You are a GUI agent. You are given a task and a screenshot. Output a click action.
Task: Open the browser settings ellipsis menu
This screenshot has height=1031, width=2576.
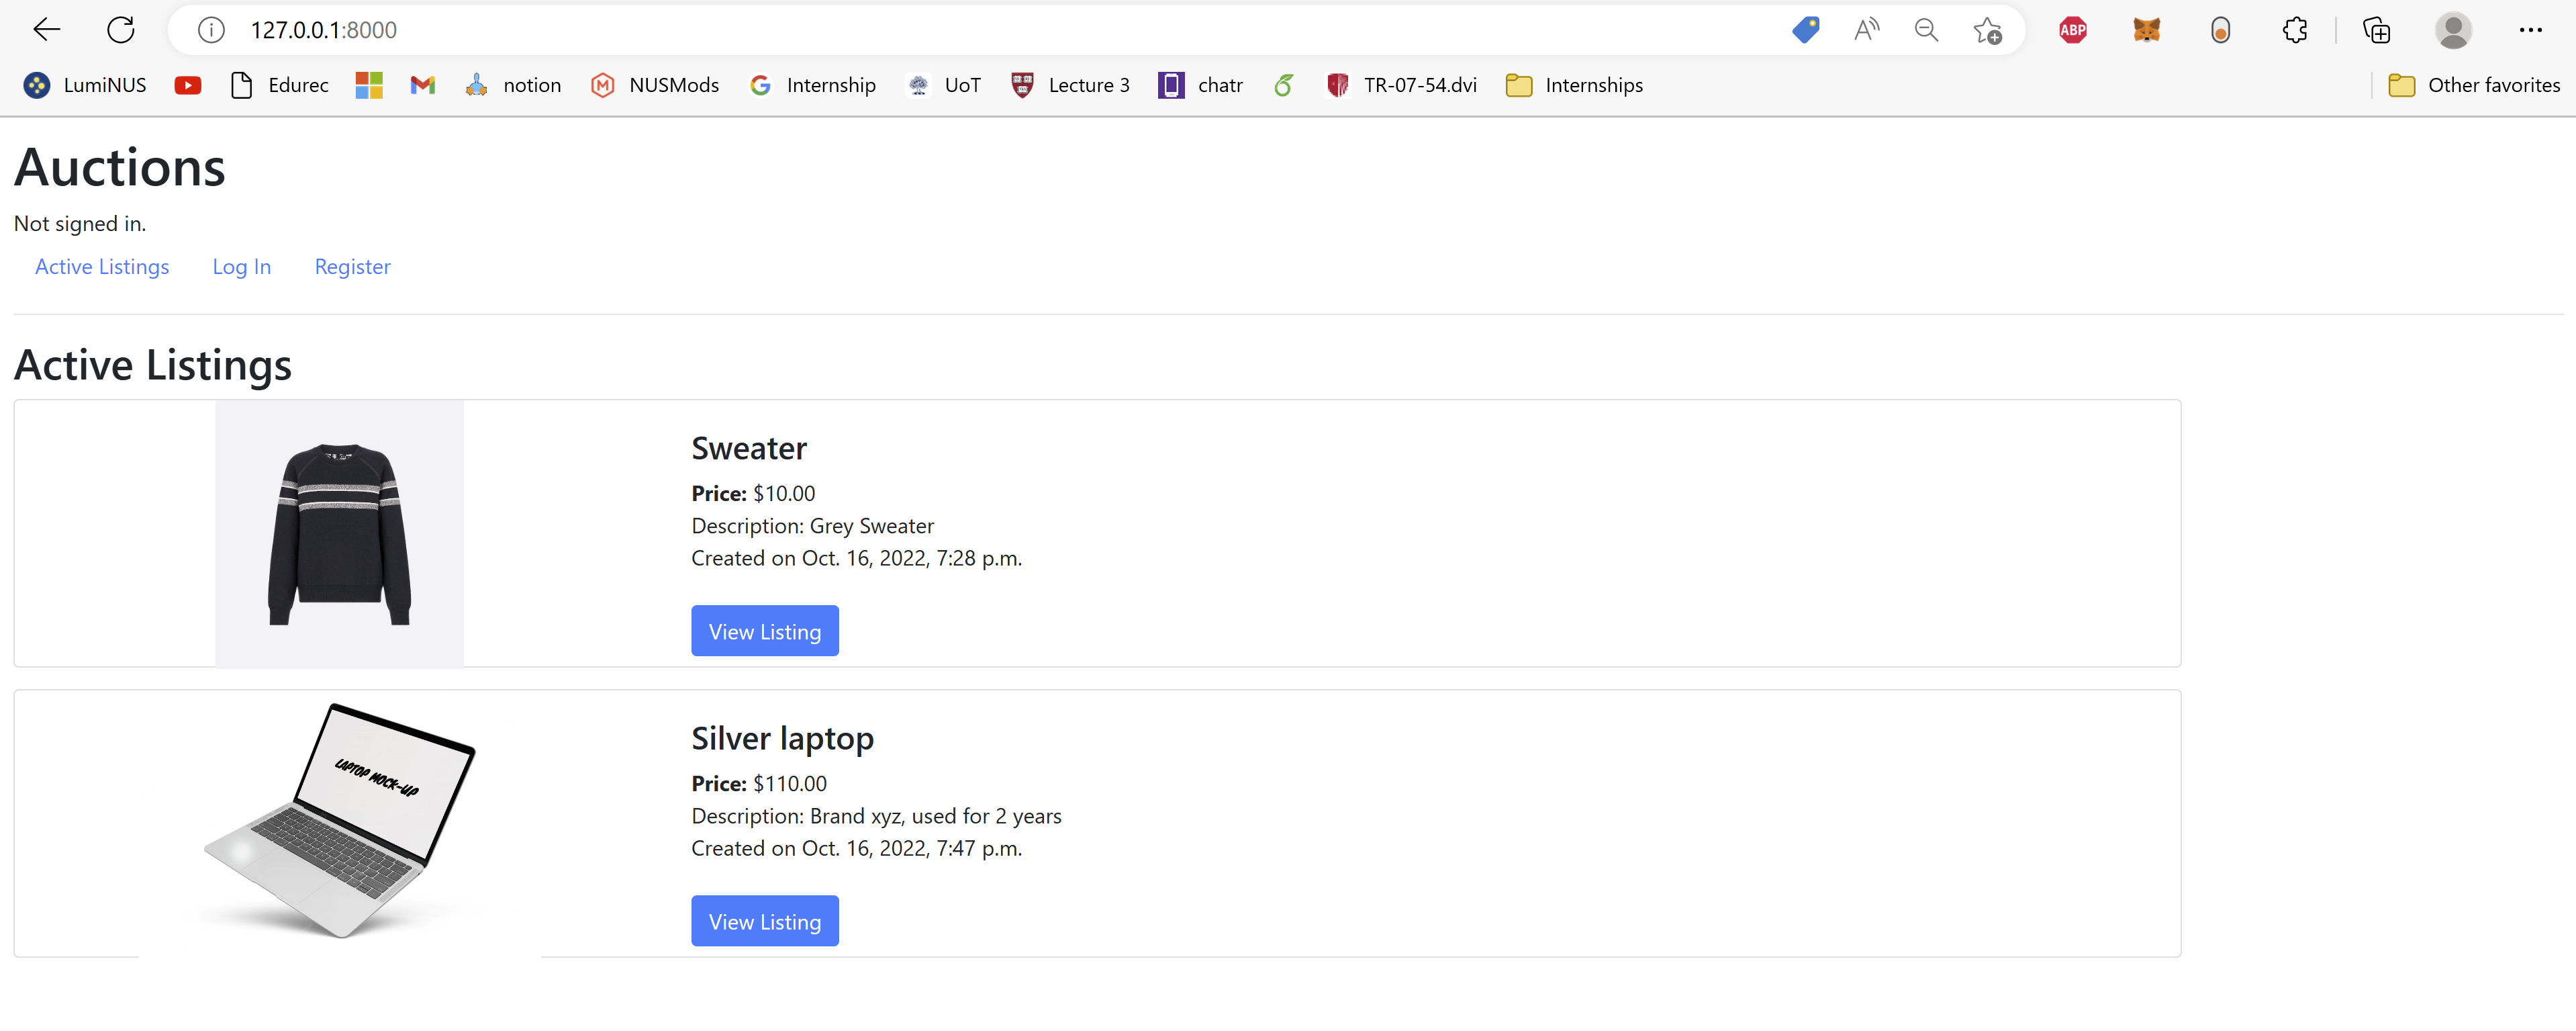pos(2530,30)
